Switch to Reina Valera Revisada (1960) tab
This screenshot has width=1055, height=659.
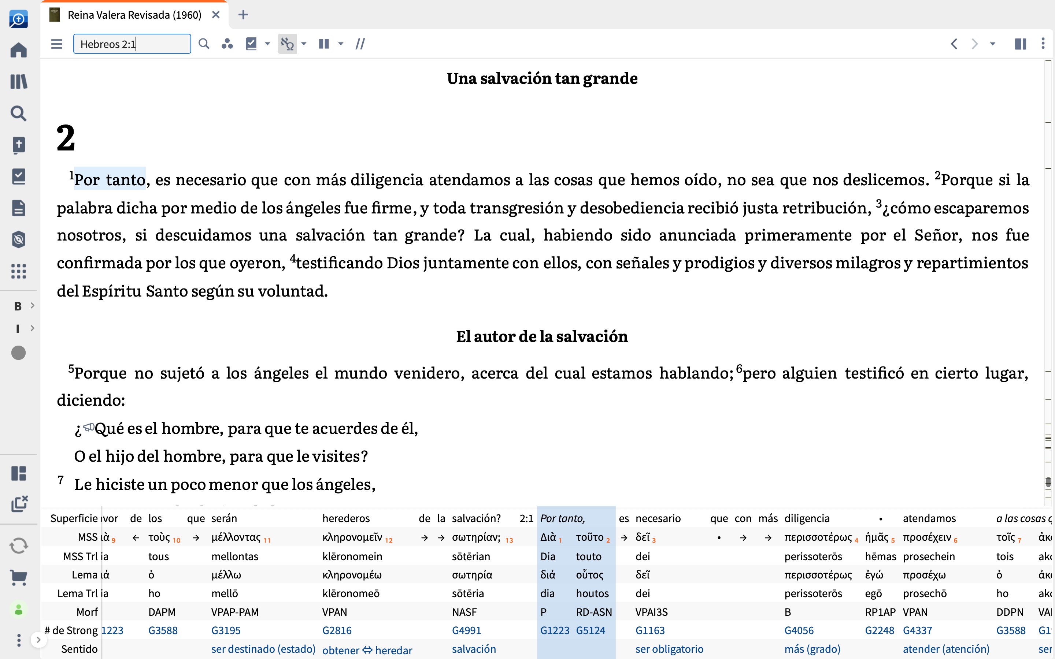134,15
